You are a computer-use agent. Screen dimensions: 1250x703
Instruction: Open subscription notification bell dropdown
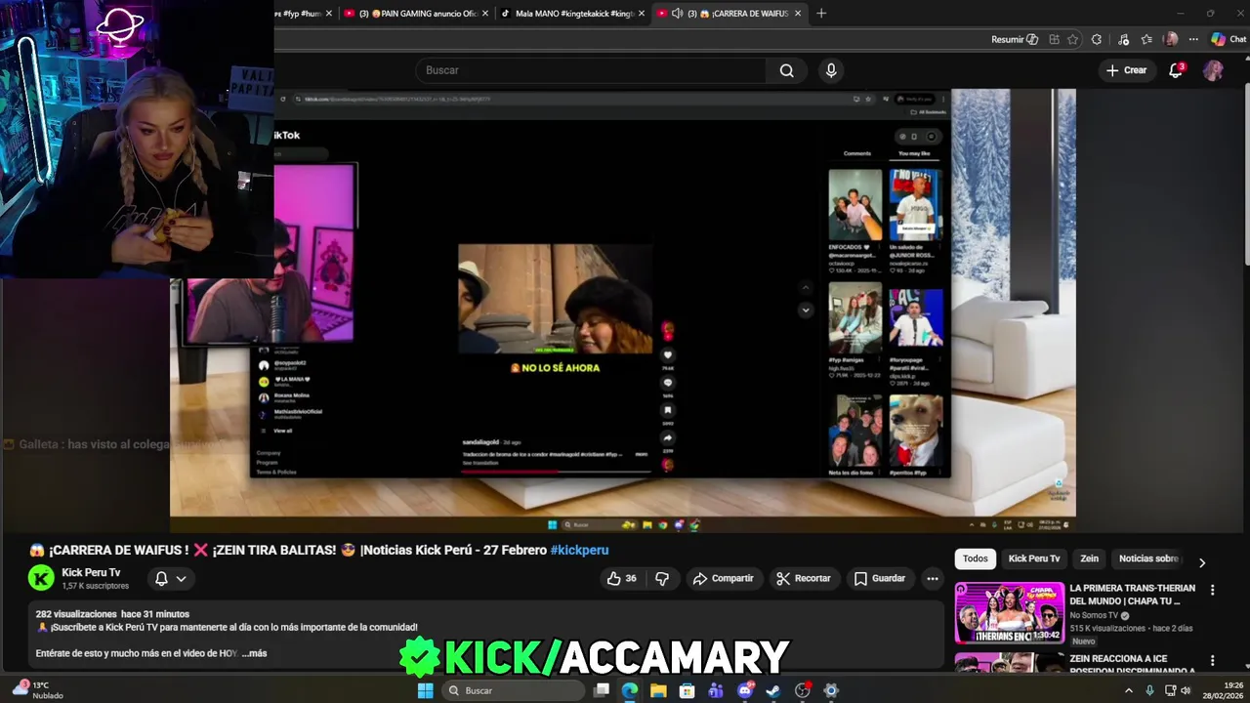[x=170, y=578]
